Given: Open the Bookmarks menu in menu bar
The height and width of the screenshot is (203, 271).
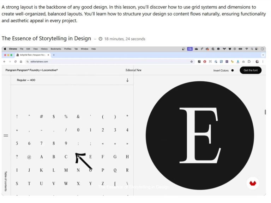Looking at the screenshot, I should (56, 49).
